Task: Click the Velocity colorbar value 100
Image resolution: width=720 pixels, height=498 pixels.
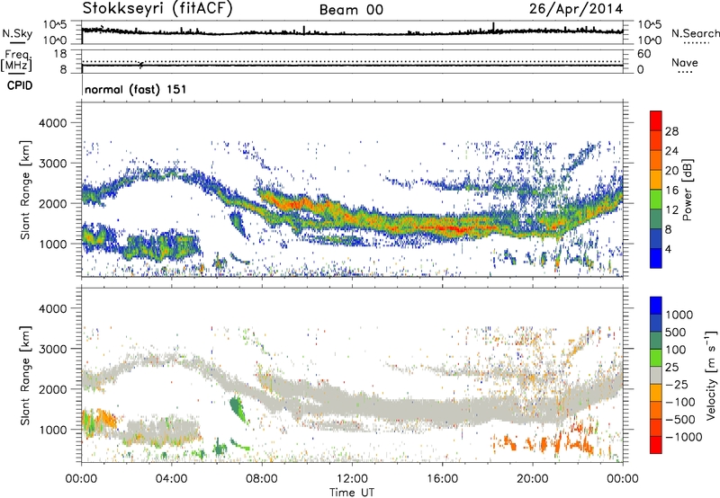Action: pyautogui.click(x=676, y=350)
